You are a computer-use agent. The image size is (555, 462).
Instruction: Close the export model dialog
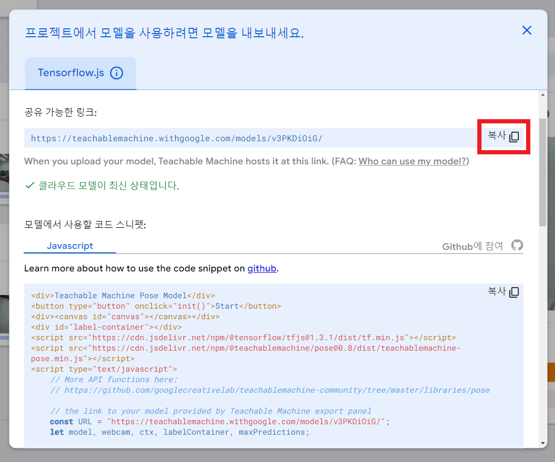tap(527, 30)
